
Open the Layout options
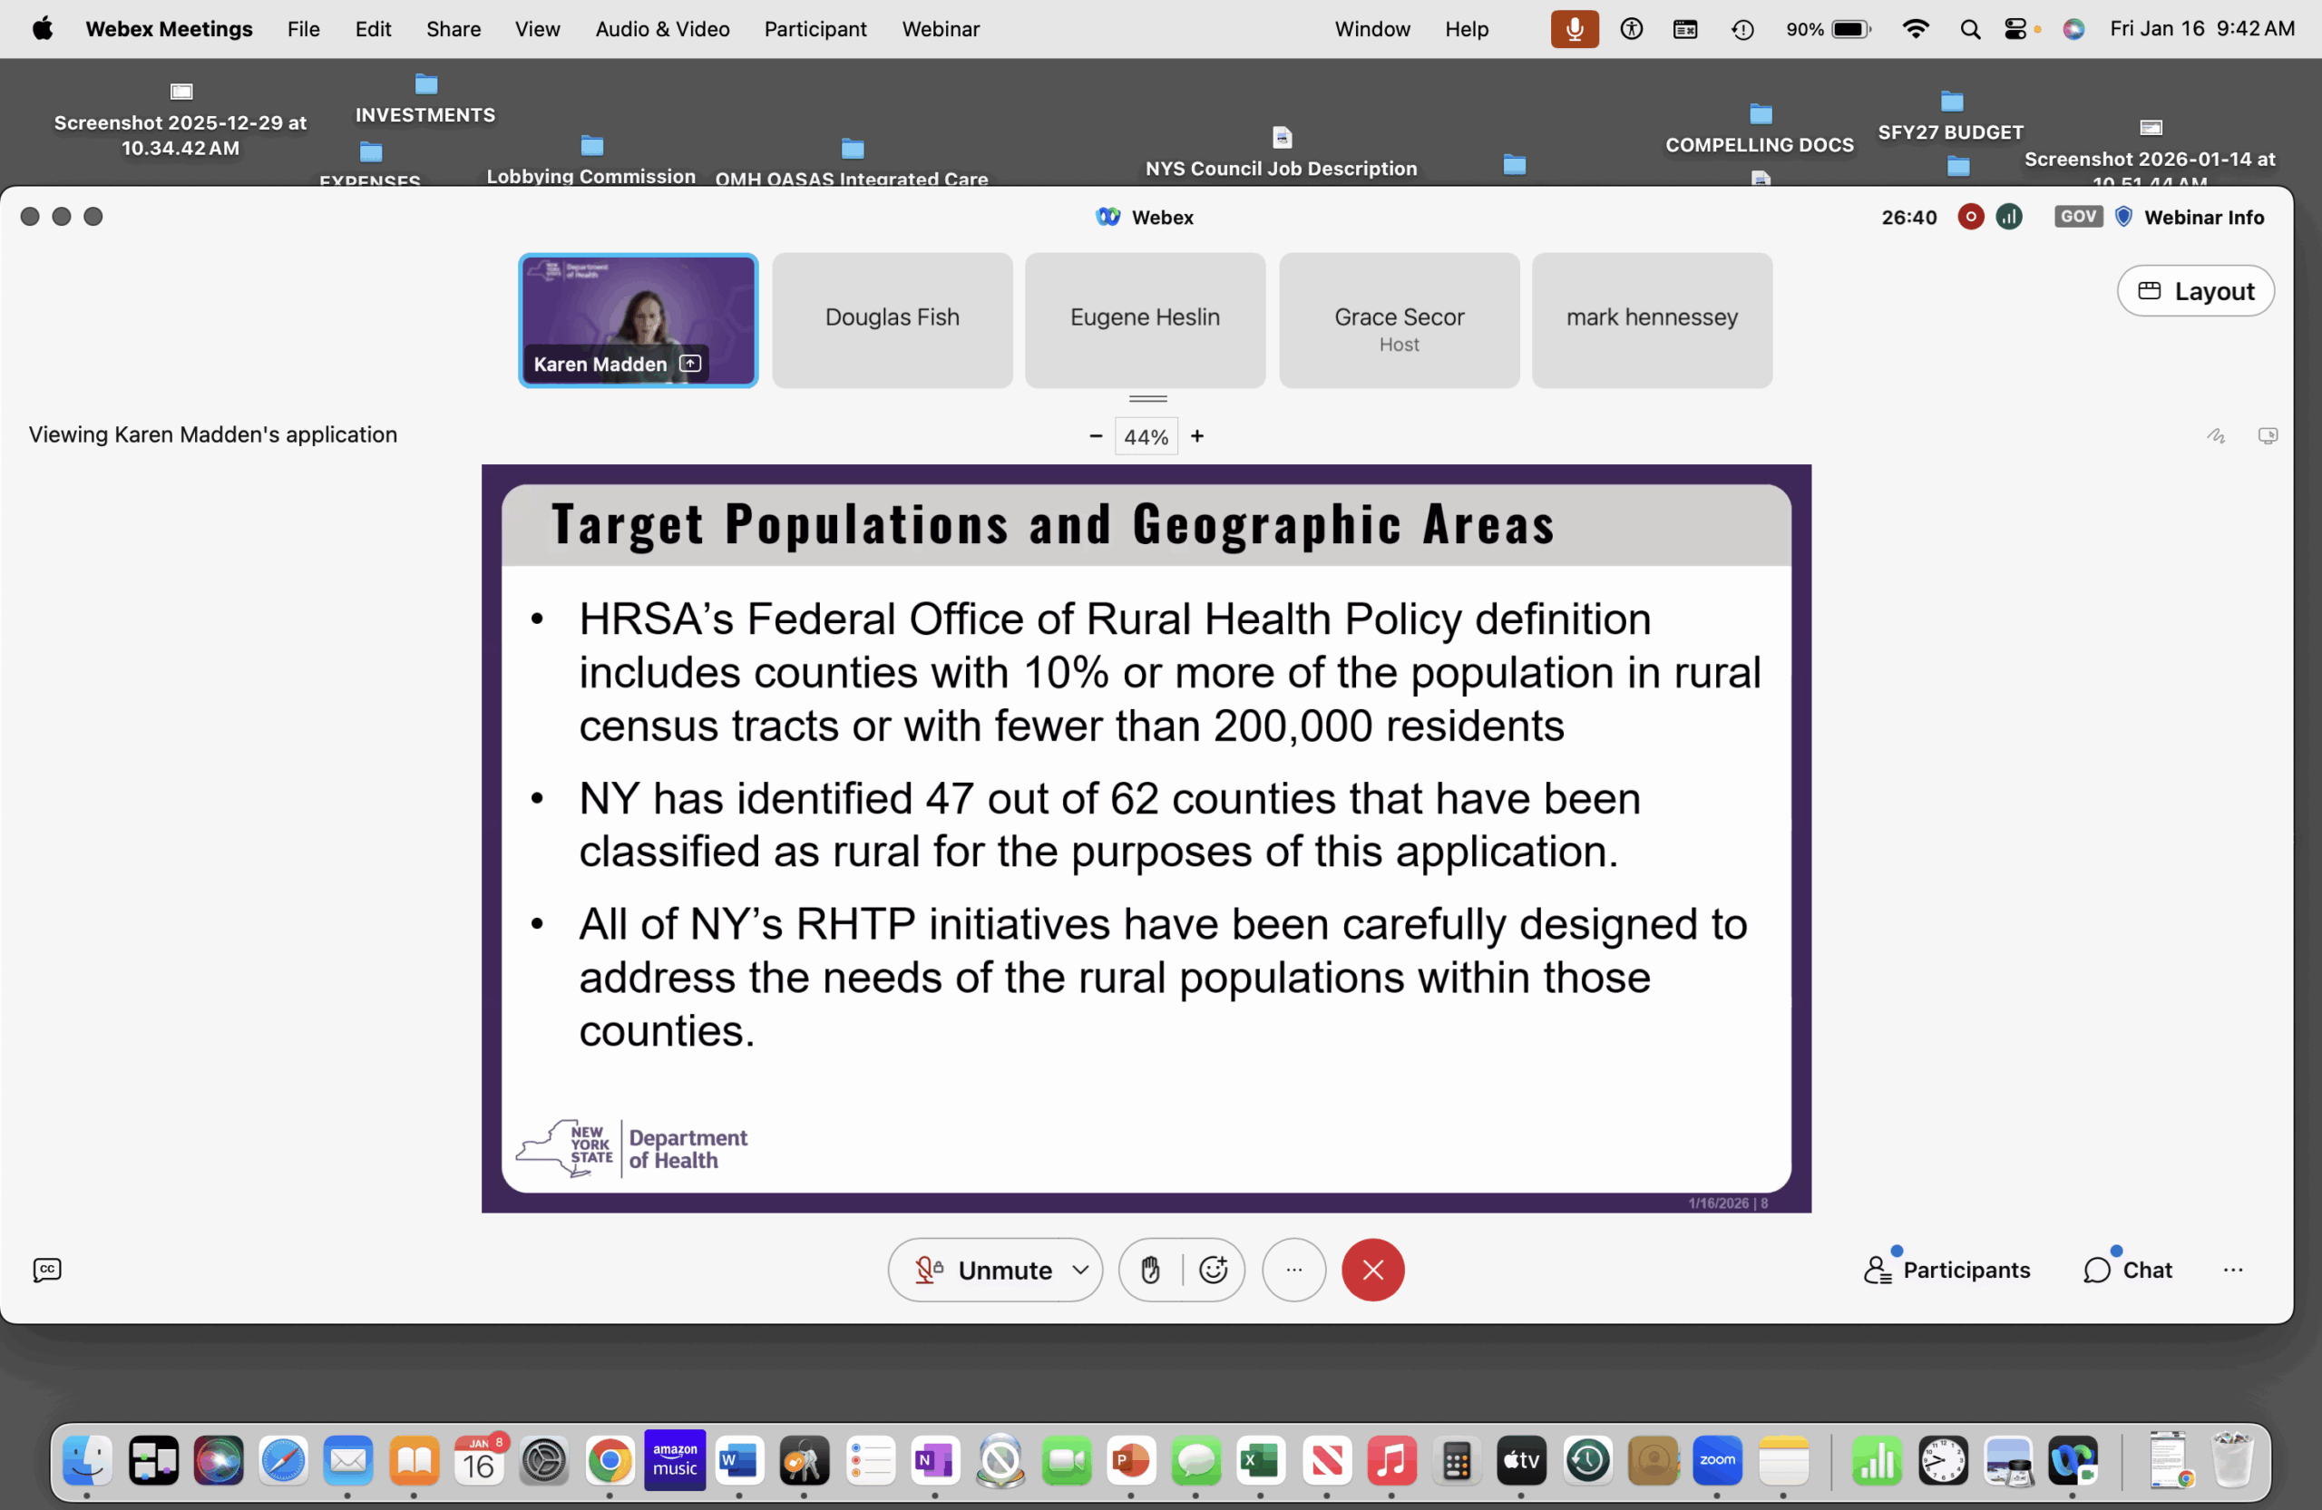click(x=2195, y=291)
